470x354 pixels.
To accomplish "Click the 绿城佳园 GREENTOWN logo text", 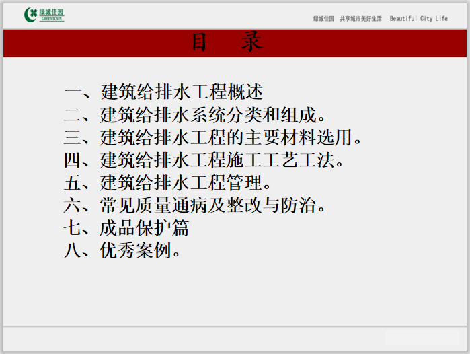I will 52,15.
